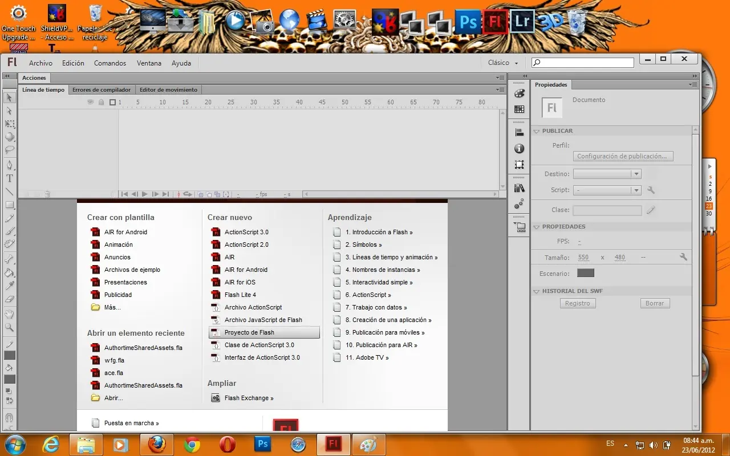Select the Line tool
This screenshot has height=456, width=730.
coord(9,192)
